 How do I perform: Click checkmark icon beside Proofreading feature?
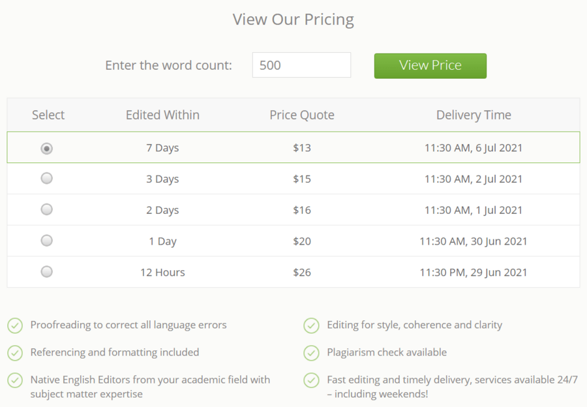point(15,325)
